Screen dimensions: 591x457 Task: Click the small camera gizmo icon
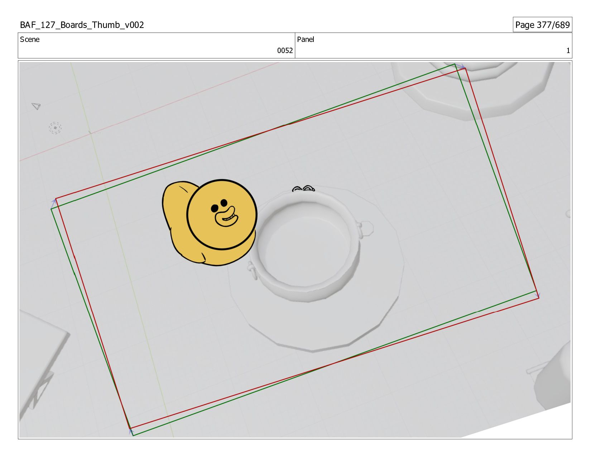click(36, 106)
